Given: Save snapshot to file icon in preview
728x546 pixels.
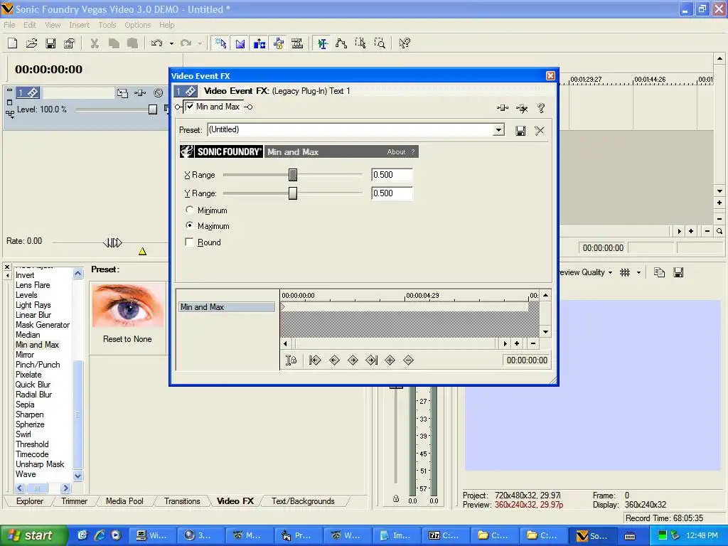Looking at the screenshot, I should tap(678, 272).
